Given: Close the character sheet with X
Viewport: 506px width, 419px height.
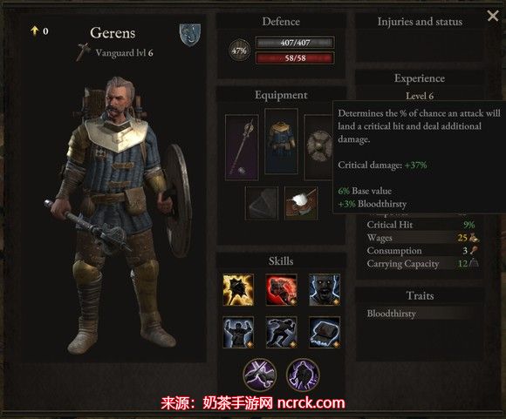Looking at the screenshot, I should 493,16.
